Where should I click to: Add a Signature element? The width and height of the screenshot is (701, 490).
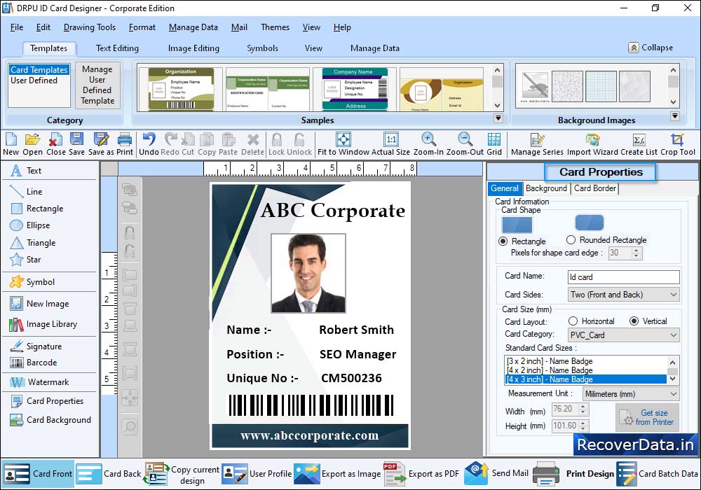(x=36, y=346)
